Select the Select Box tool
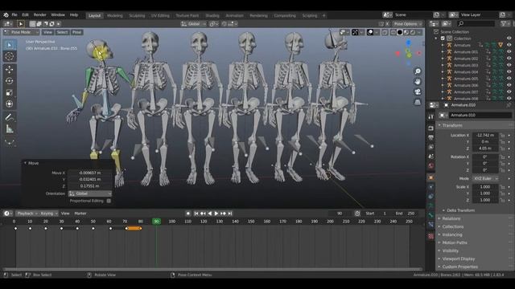The width and height of the screenshot is (515, 289). pyautogui.click(x=10, y=45)
